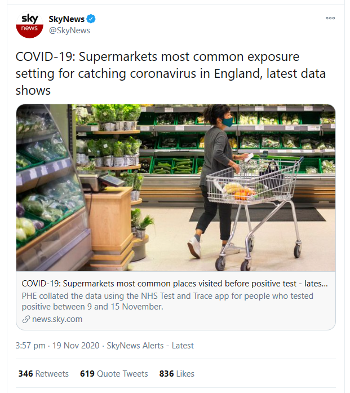Click the 3:57 pm timestamp

tap(30, 346)
